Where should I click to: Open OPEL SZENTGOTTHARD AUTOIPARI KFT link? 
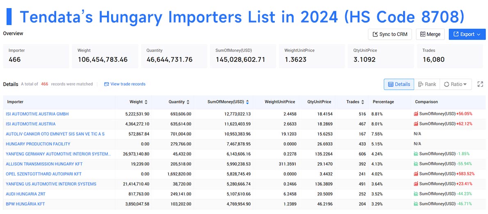43,174
